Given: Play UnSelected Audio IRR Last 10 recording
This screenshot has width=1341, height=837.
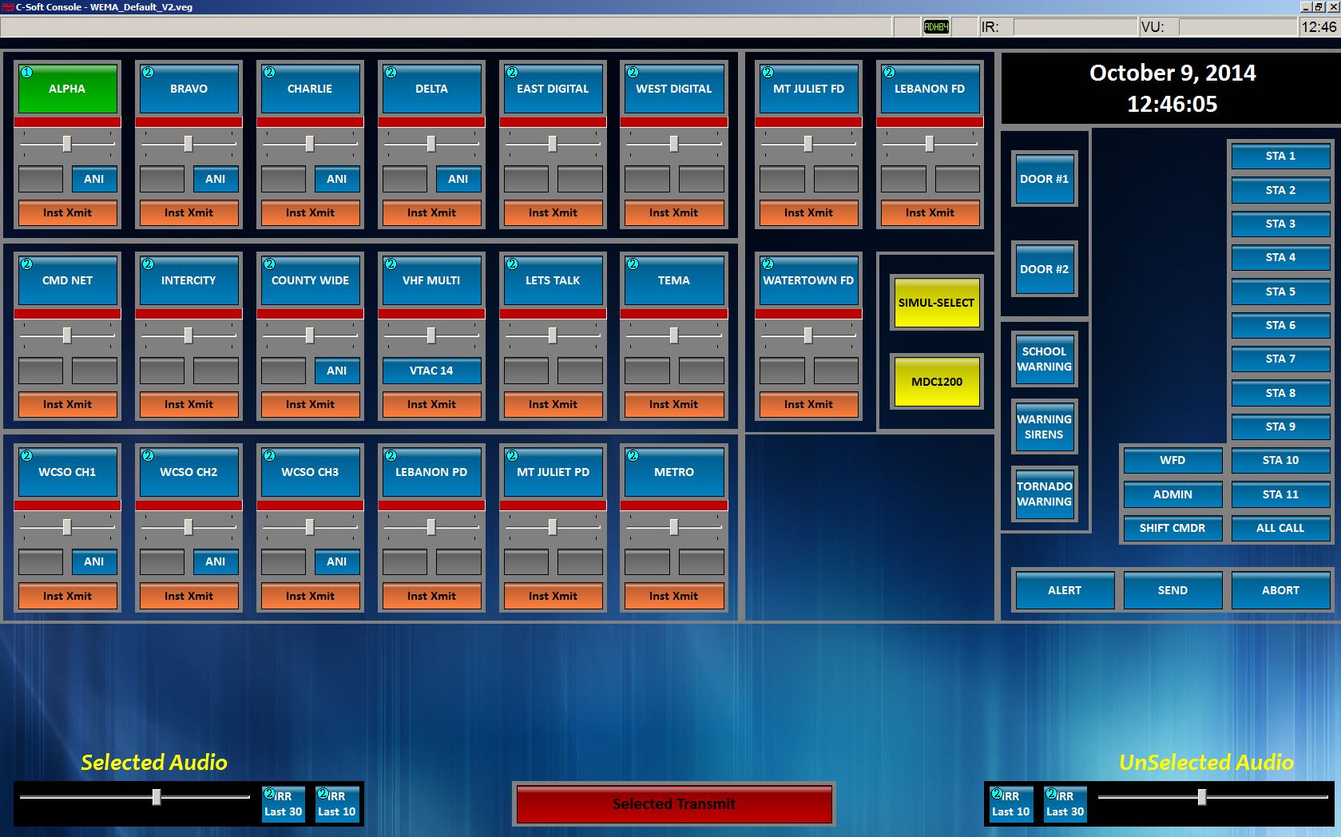Looking at the screenshot, I should [x=1010, y=803].
